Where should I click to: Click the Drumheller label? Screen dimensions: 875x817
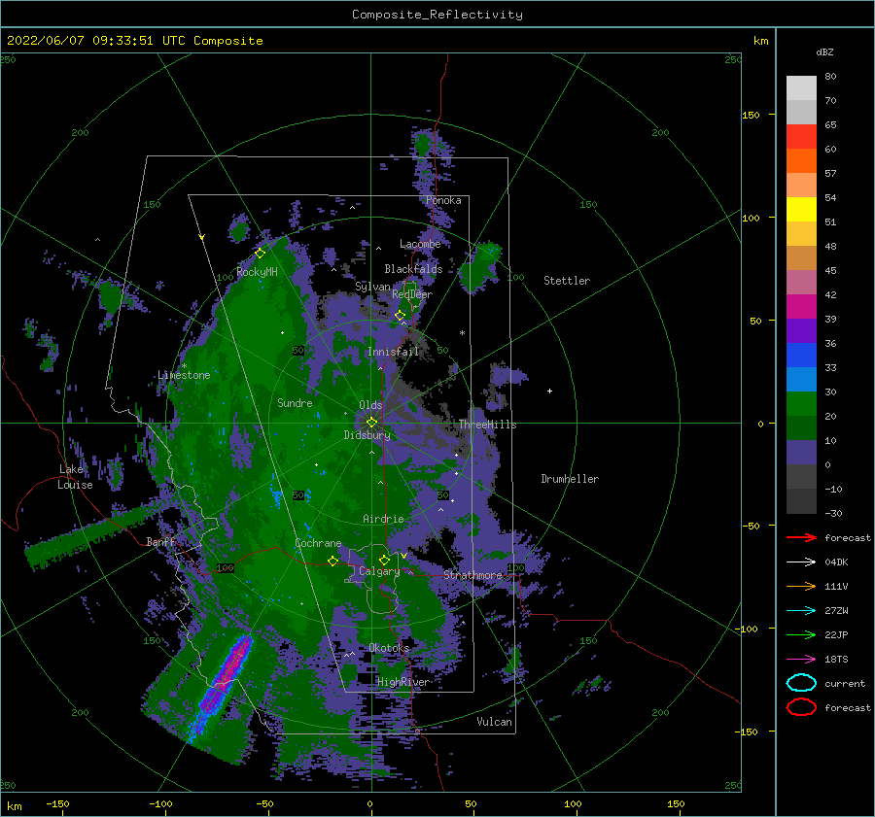click(x=570, y=479)
